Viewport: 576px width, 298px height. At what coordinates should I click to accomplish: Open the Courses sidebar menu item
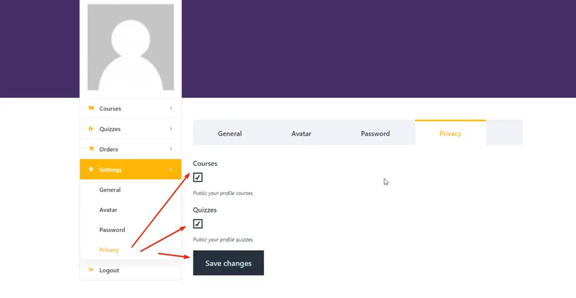pos(131,108)
